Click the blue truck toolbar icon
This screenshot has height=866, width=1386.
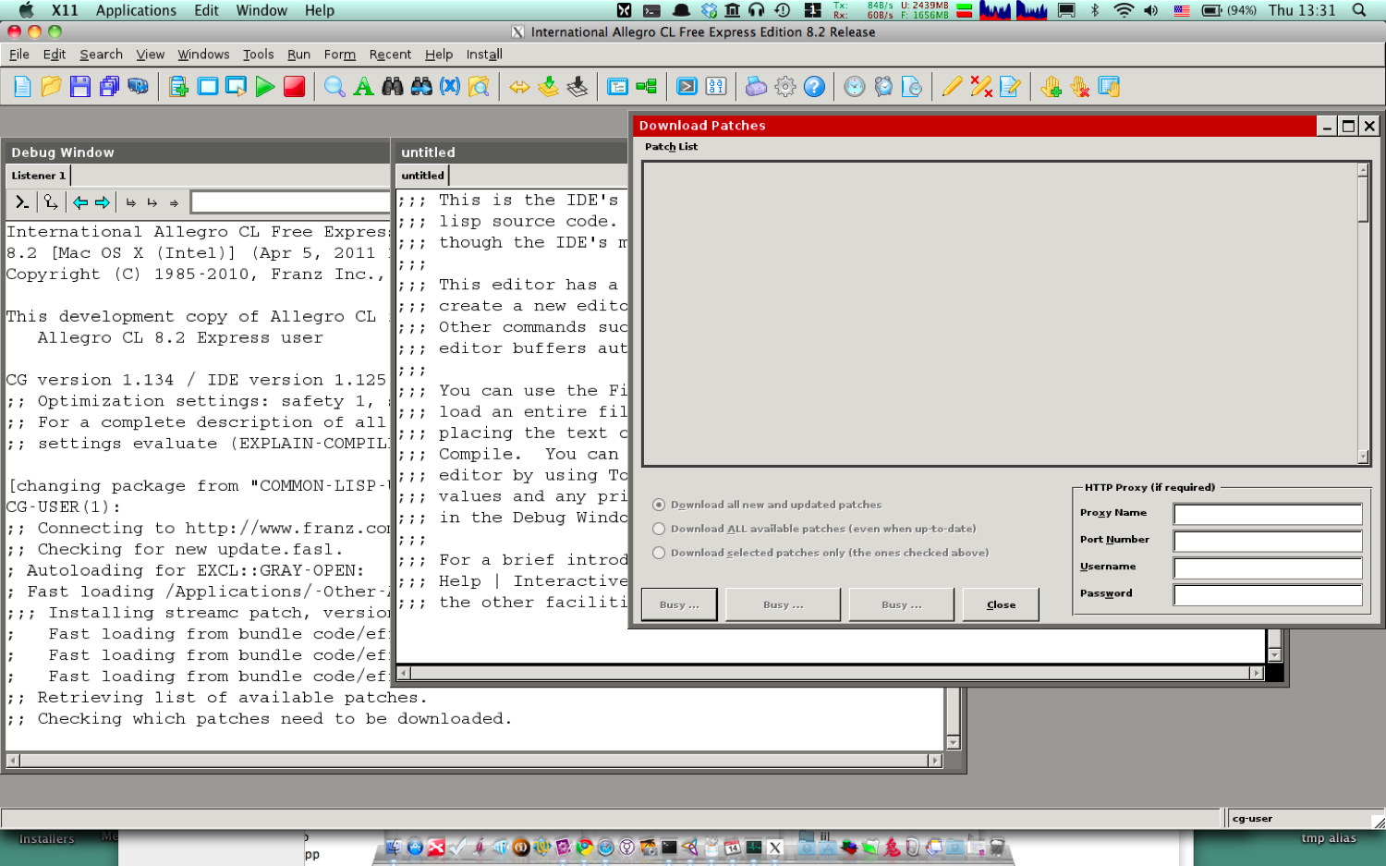click(138, 87)
